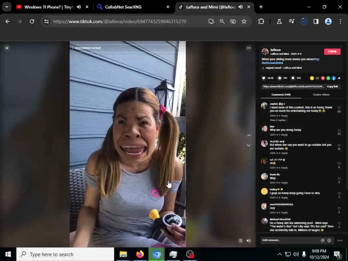Close the CollabNet SearXNG tab
Image resolution: width=348 pixels, height=261 pixels.
(x=168, y=7)
